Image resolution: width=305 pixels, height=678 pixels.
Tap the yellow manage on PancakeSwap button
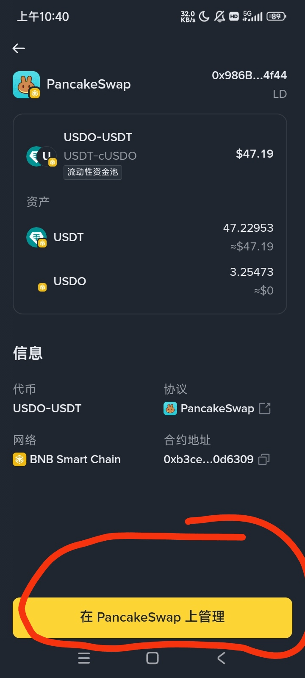[152, 617]
